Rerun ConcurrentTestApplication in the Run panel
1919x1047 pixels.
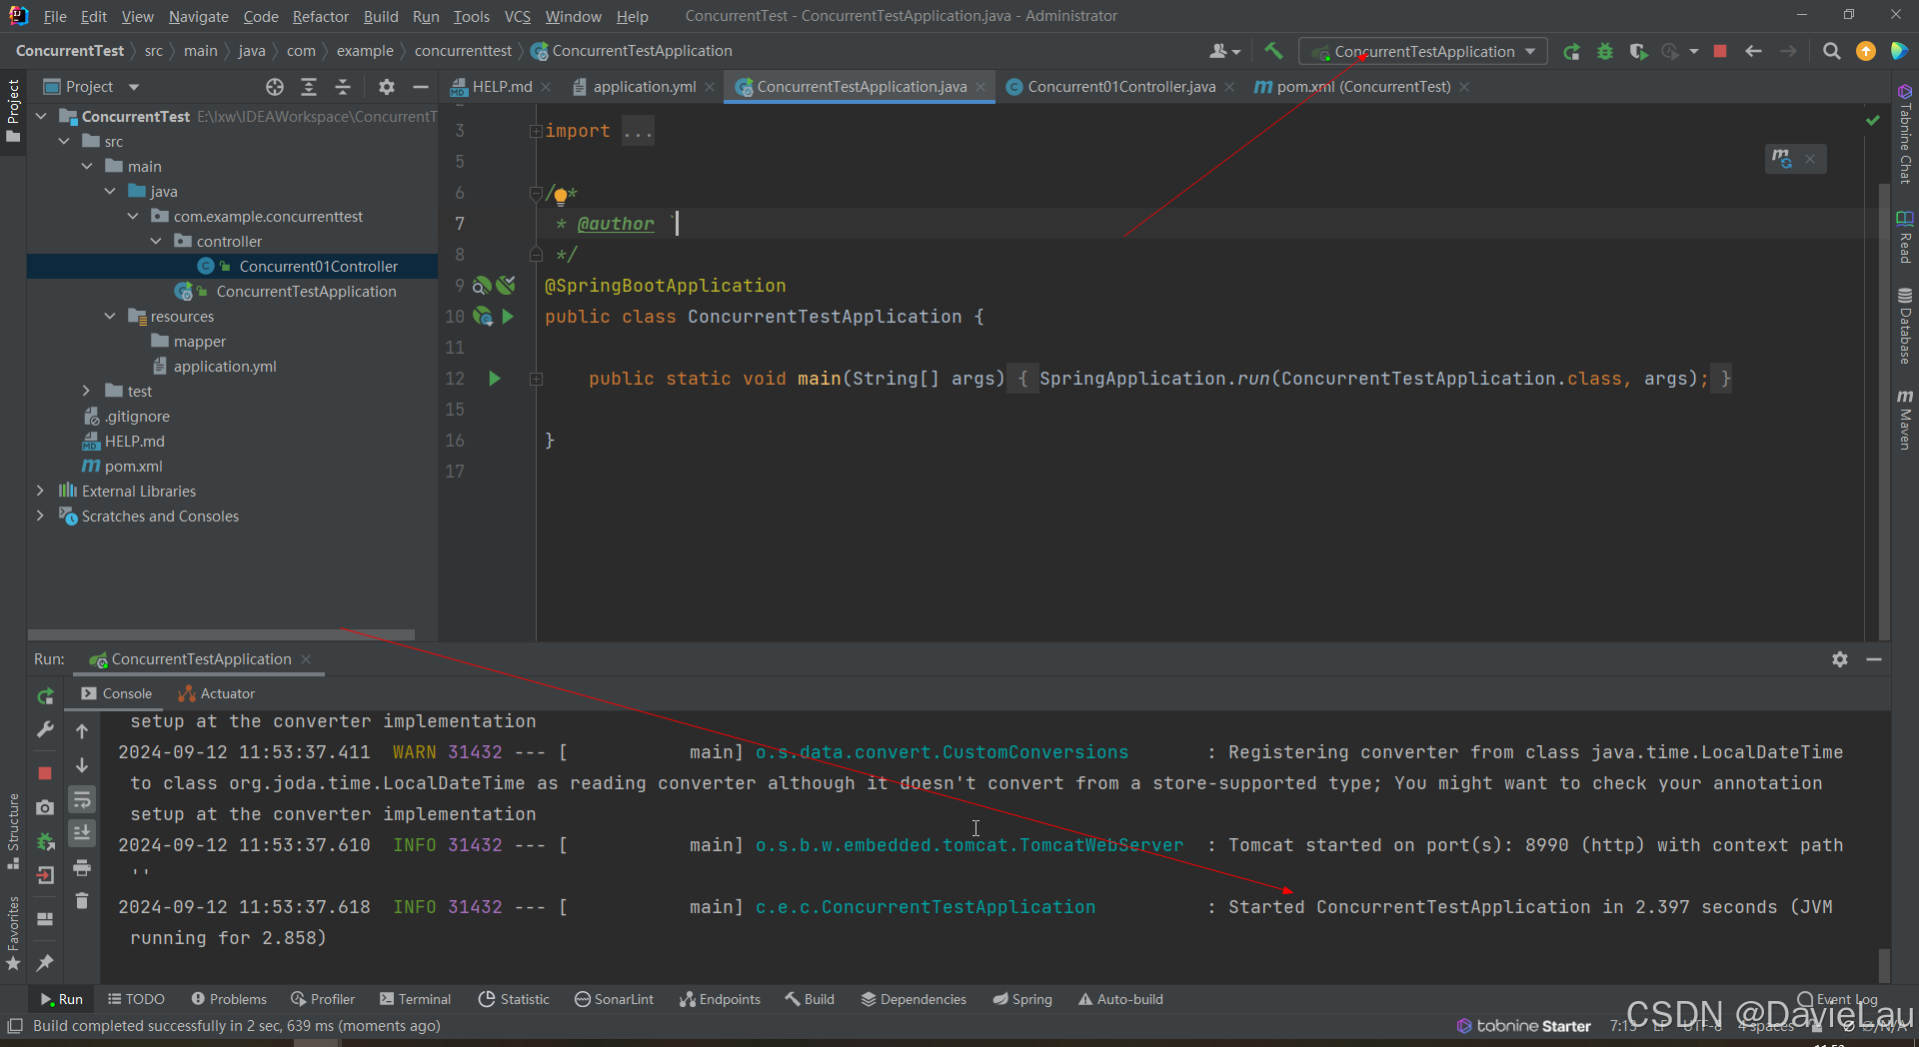(x=45, y=696)
